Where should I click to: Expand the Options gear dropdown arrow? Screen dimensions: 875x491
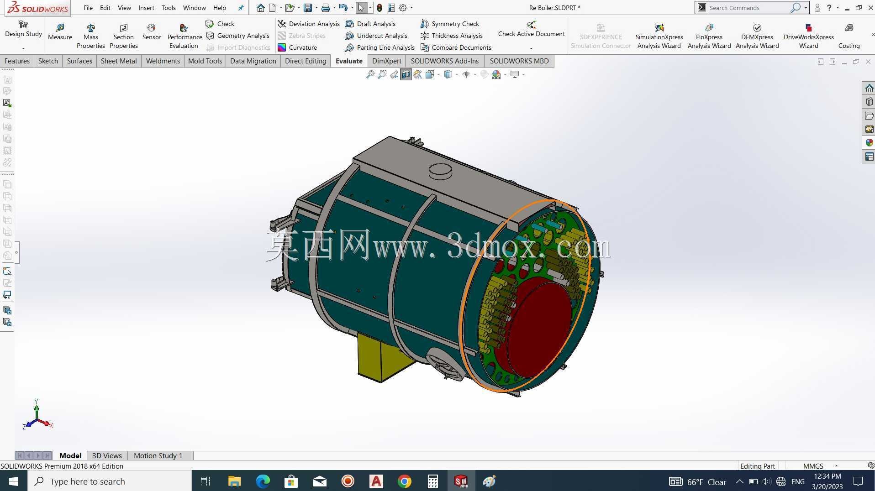point(411,8)
